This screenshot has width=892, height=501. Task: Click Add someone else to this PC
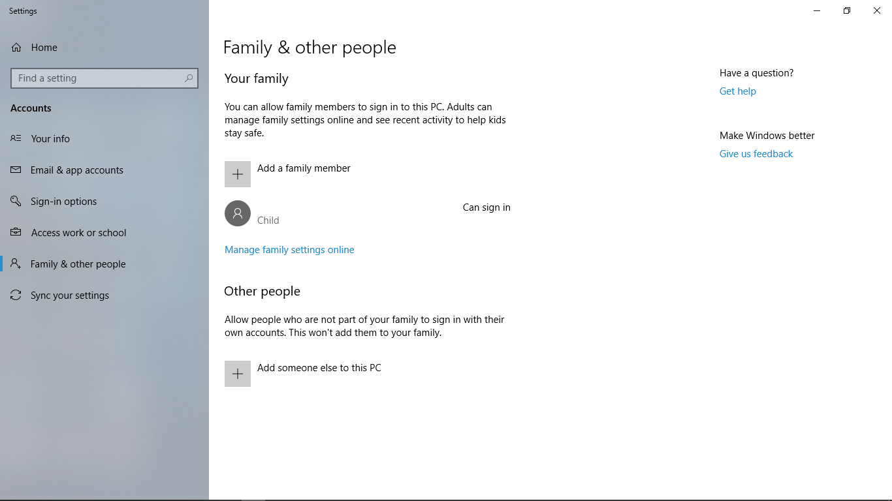[x=319, y=368]
